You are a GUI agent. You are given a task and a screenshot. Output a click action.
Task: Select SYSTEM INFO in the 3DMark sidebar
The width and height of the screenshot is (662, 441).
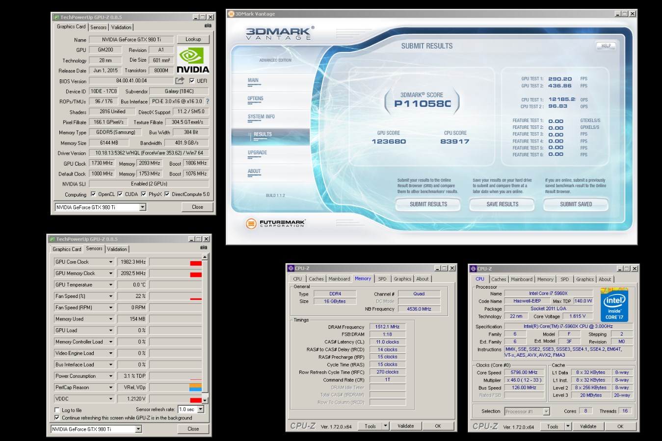(x=261, y=117)
